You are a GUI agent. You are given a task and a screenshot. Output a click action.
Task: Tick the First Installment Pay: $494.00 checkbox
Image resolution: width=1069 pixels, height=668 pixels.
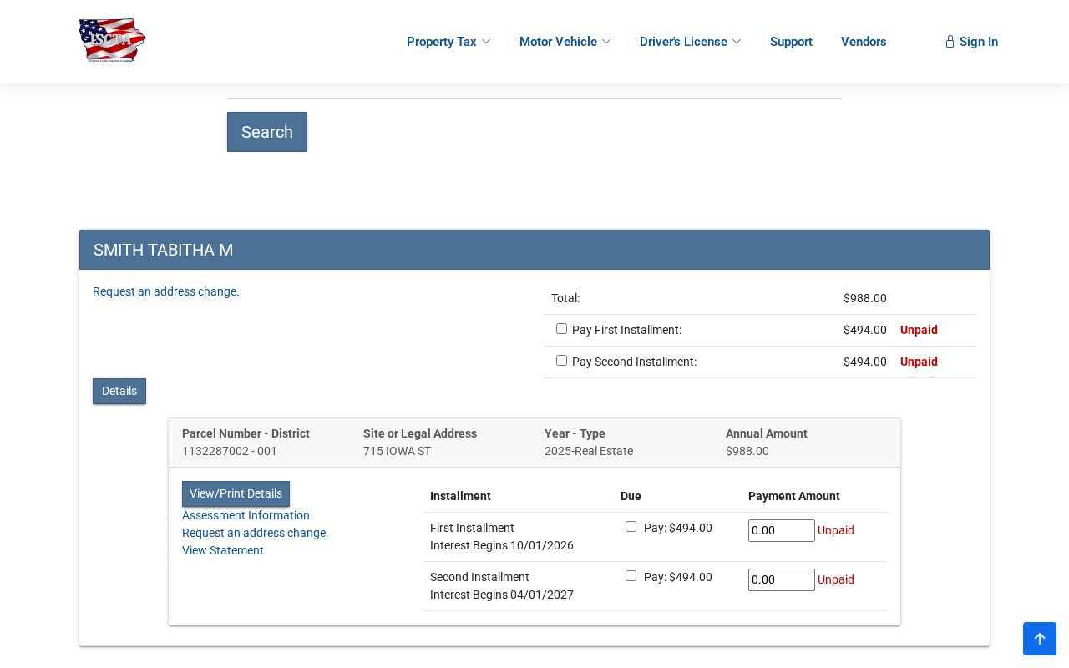point(631,527)
